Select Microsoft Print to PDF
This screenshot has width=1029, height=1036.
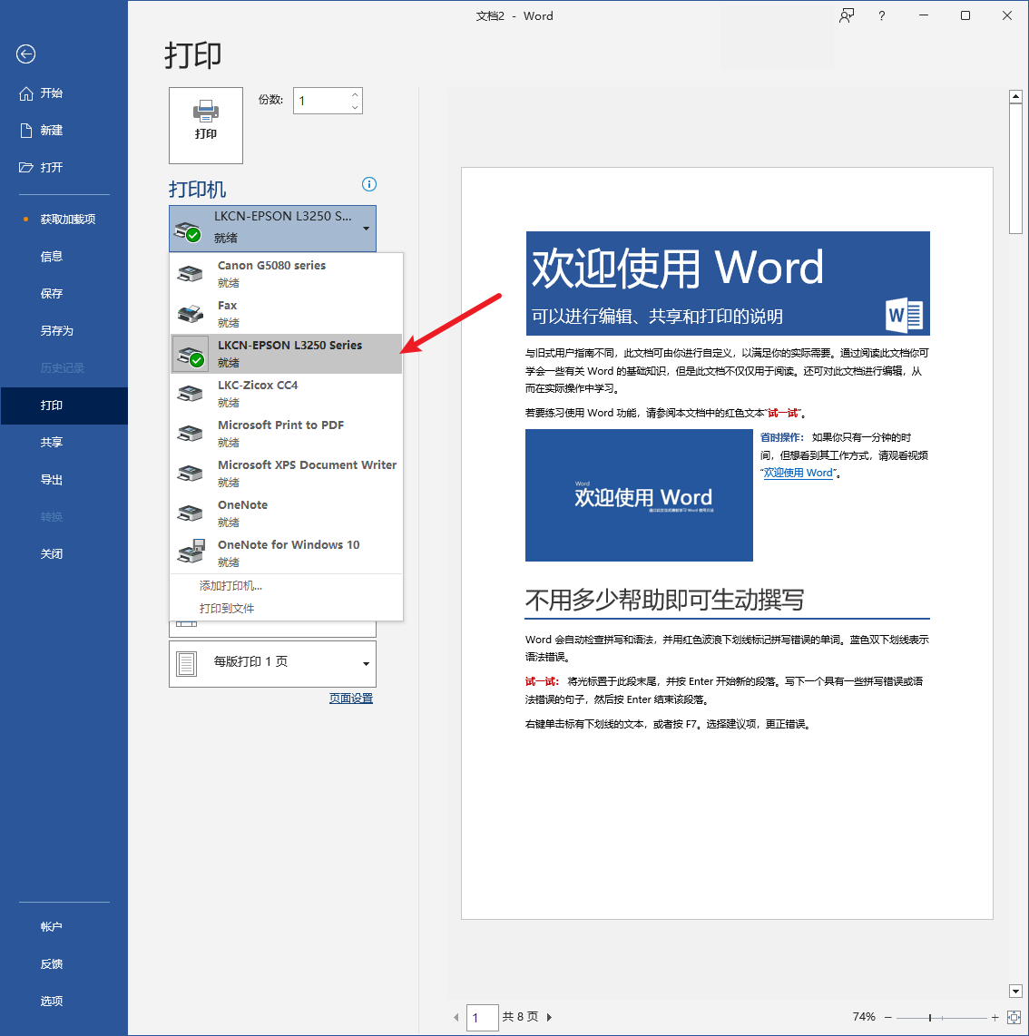point(286,434)
